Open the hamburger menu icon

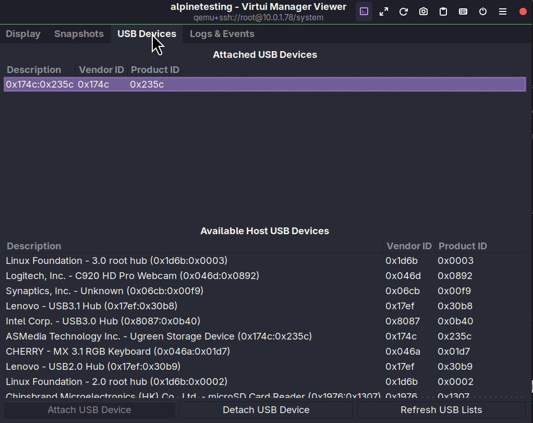tap(502, 11)
